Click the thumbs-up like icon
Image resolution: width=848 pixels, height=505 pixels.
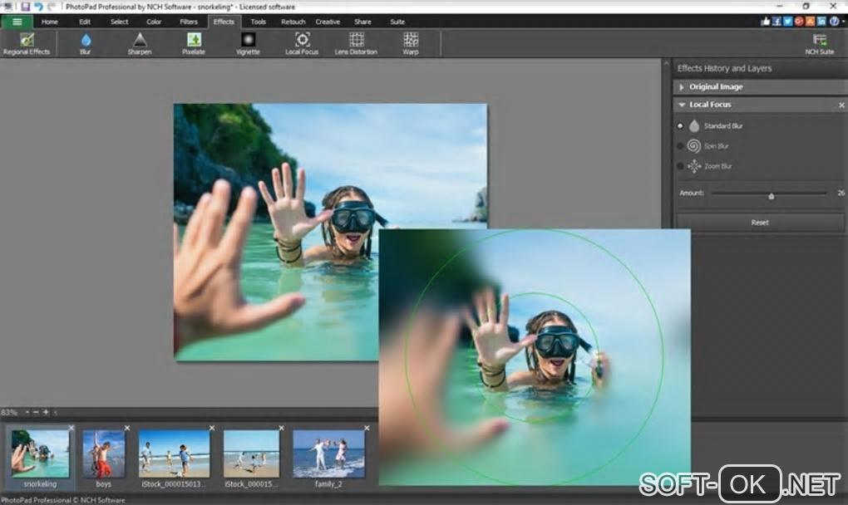click(x=765, y=22)
